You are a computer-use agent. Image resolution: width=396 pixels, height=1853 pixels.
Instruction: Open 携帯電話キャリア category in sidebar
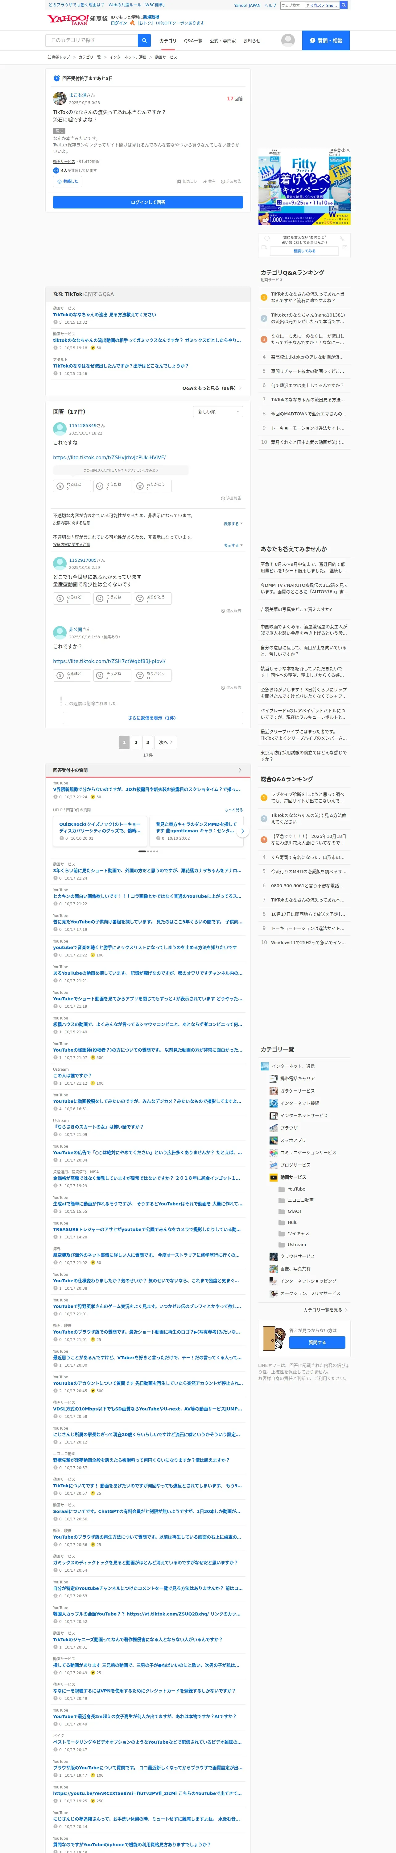pos(292,1078)
